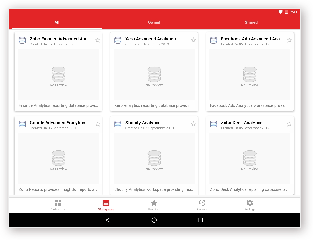Open the 'Google Advanced Analytics' title

57,123
